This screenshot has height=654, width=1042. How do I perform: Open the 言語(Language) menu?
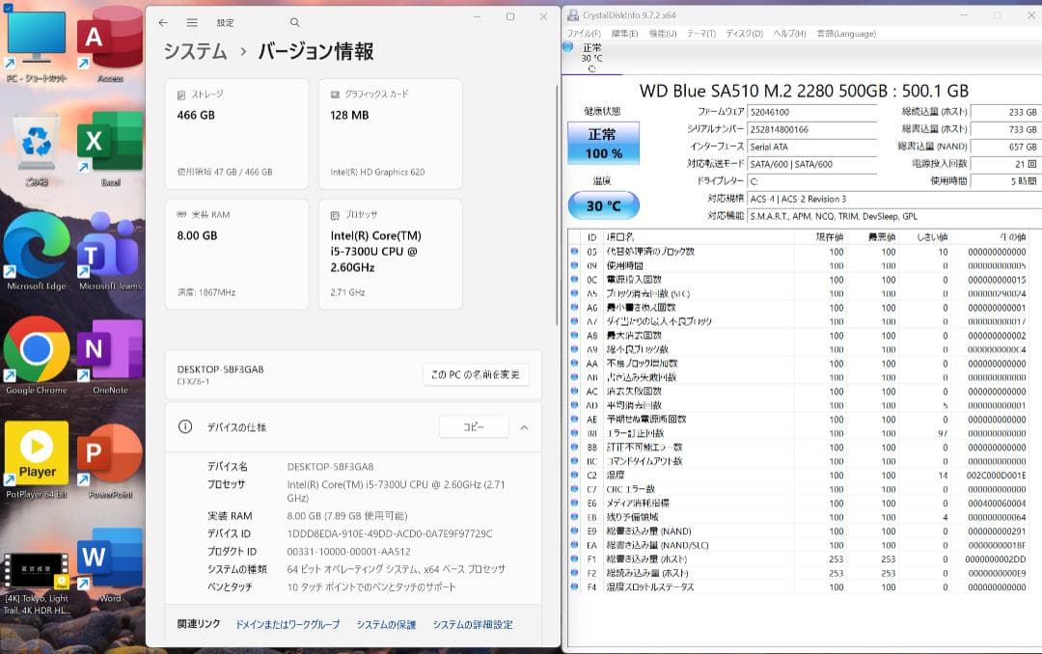point(844,33)
